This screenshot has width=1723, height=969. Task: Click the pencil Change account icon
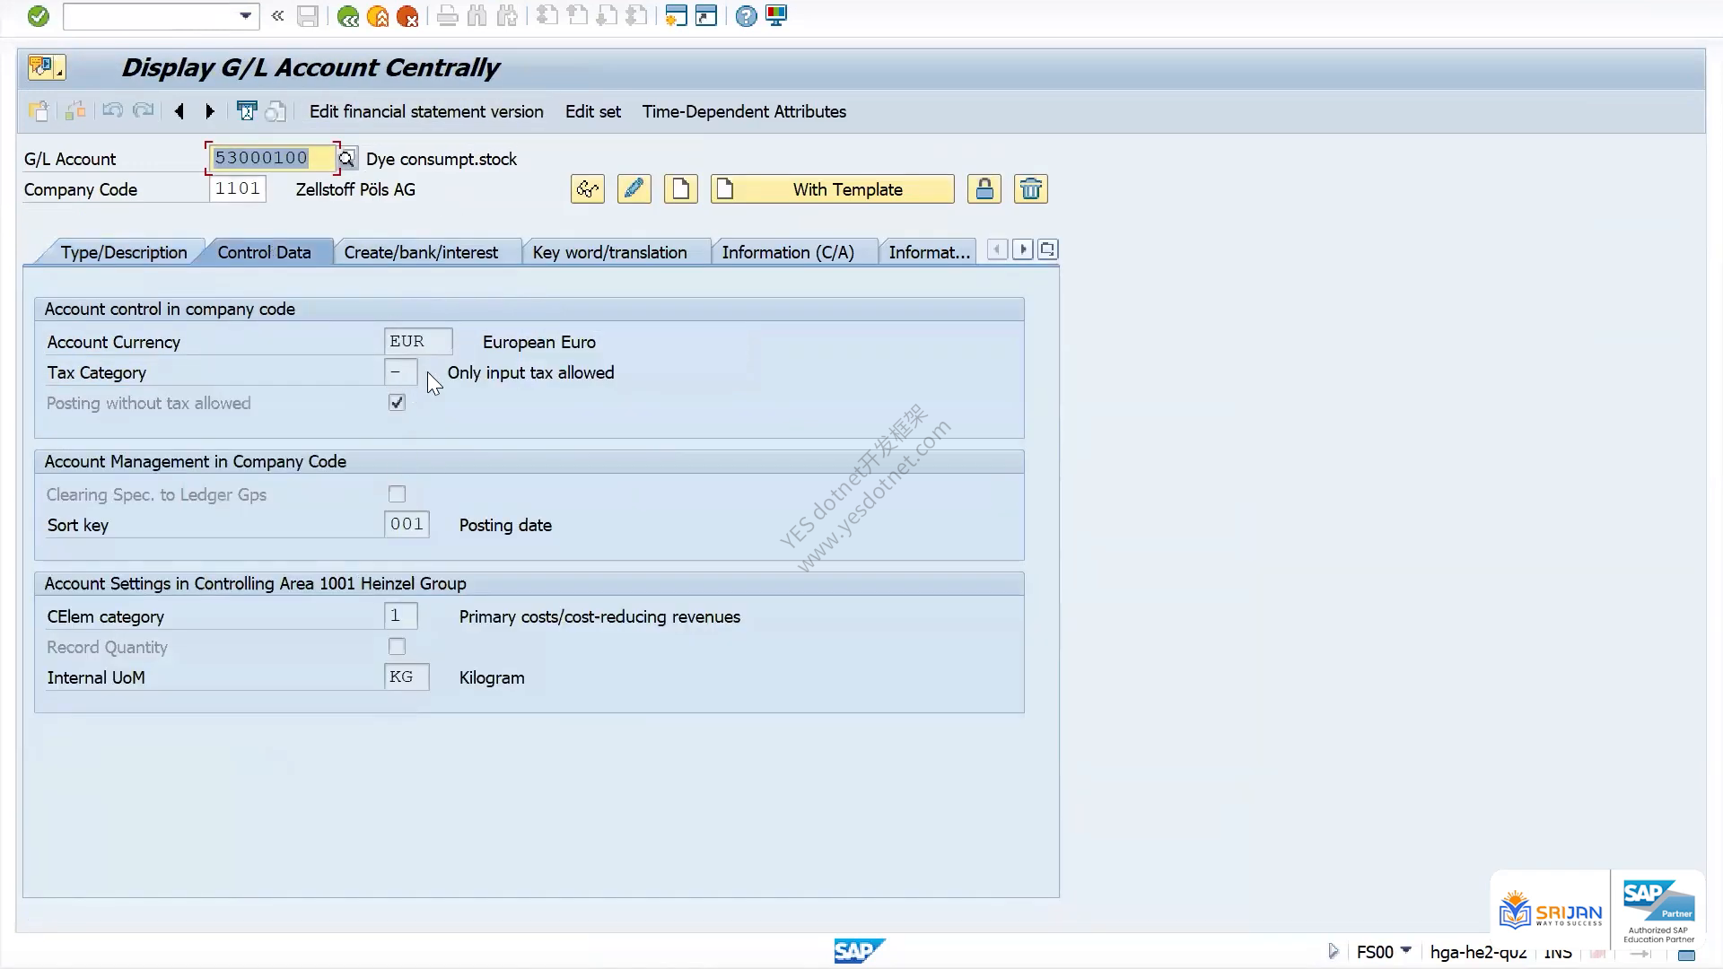point(634,189)
